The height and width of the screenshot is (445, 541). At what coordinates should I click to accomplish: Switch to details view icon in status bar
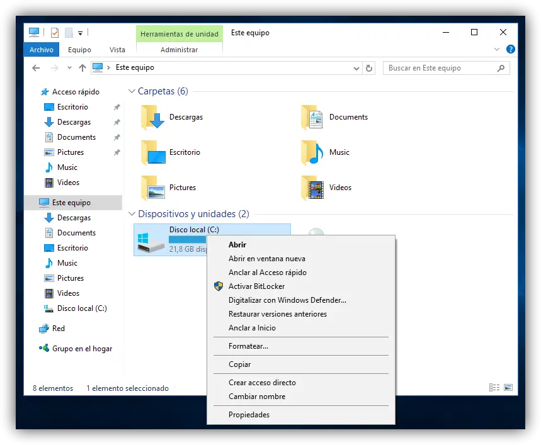(494, 388)
